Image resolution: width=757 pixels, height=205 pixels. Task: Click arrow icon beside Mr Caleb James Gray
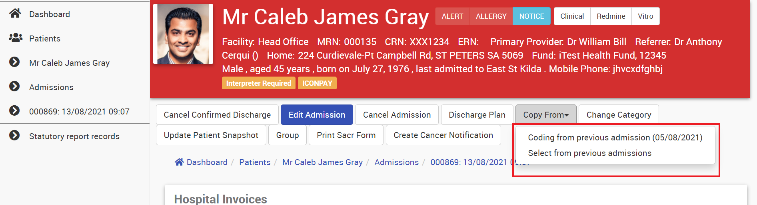pyautogui.click(x=14, y=62)
